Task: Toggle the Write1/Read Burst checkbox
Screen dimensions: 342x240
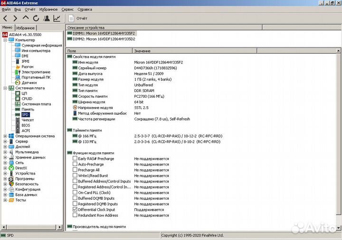Action: [x=75, y=175]
